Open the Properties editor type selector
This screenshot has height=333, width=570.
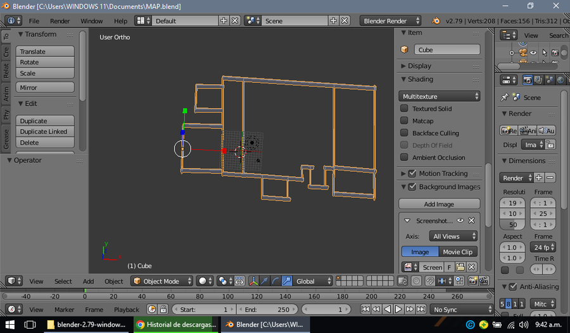click(x=508, y=80)
